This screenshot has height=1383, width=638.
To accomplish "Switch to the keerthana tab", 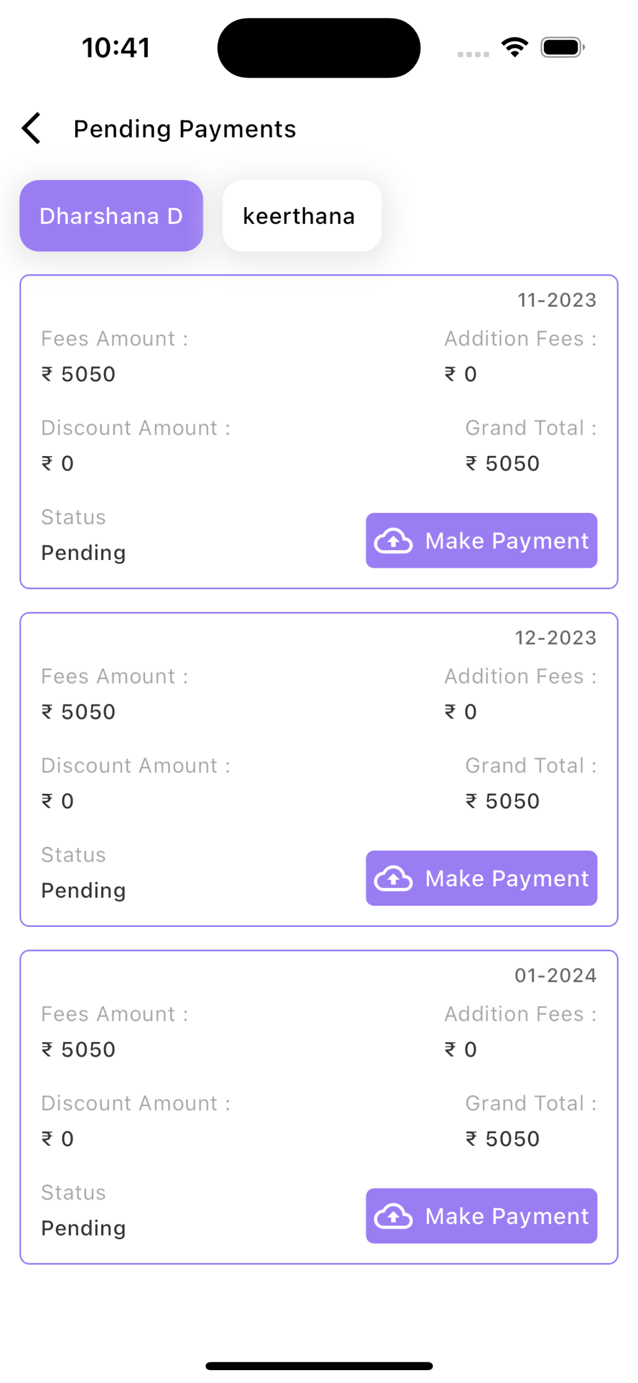I will pyautogui.click(x=302, y=216).
